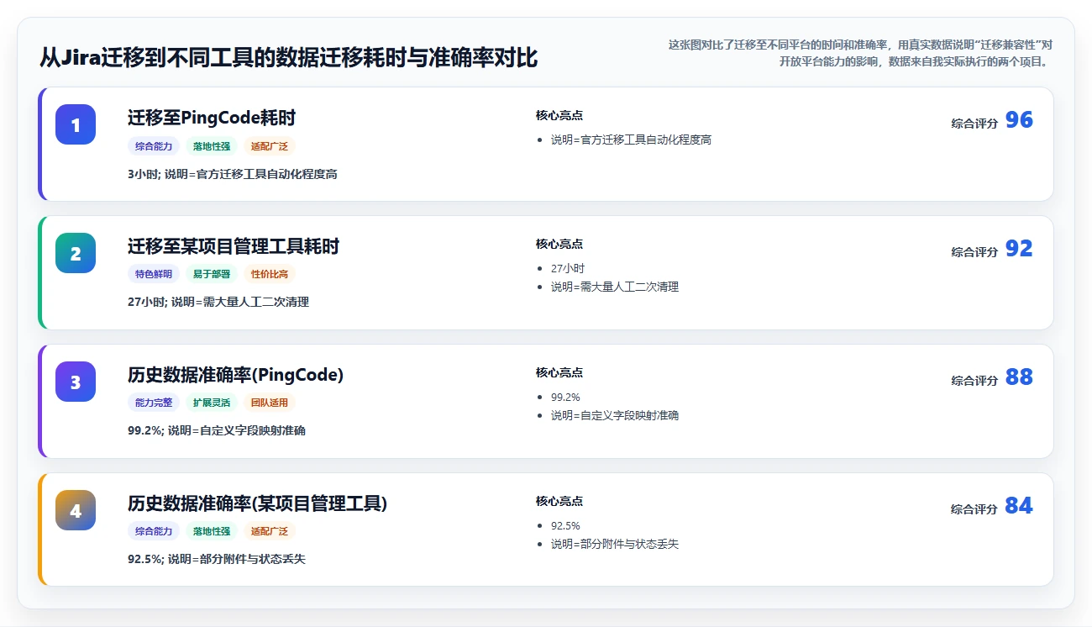The image size is (1092, 627).
Task: Click the 综合评分 label beside 84
Action: pyautogui.click(x=974, y=509)
